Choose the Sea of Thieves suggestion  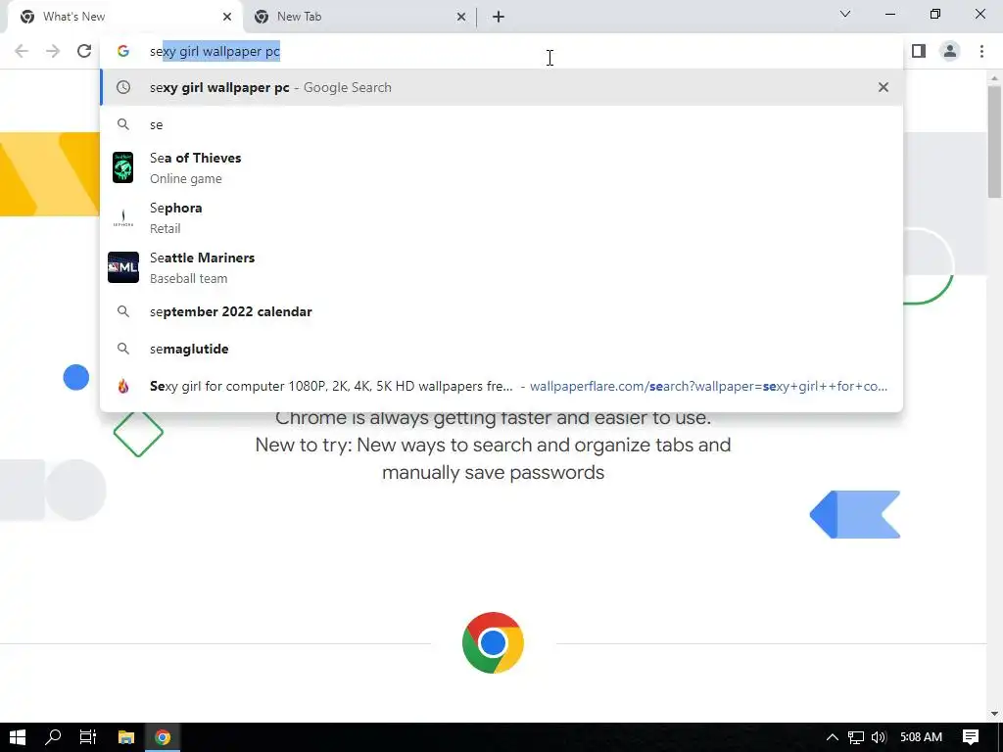point(501,167)
